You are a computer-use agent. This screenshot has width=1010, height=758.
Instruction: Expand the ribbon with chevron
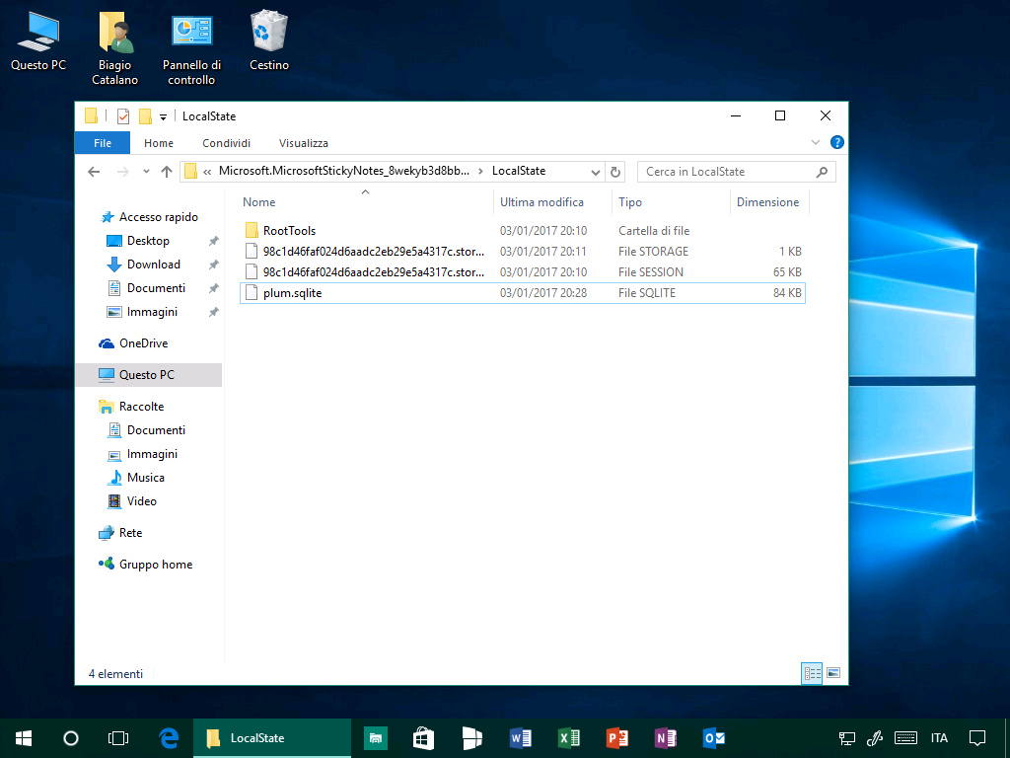pos(816,143)
